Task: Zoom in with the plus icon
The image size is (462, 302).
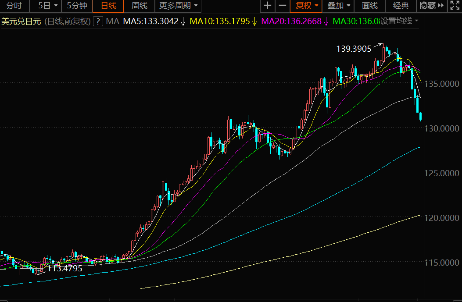Action: tap(268, 6)
